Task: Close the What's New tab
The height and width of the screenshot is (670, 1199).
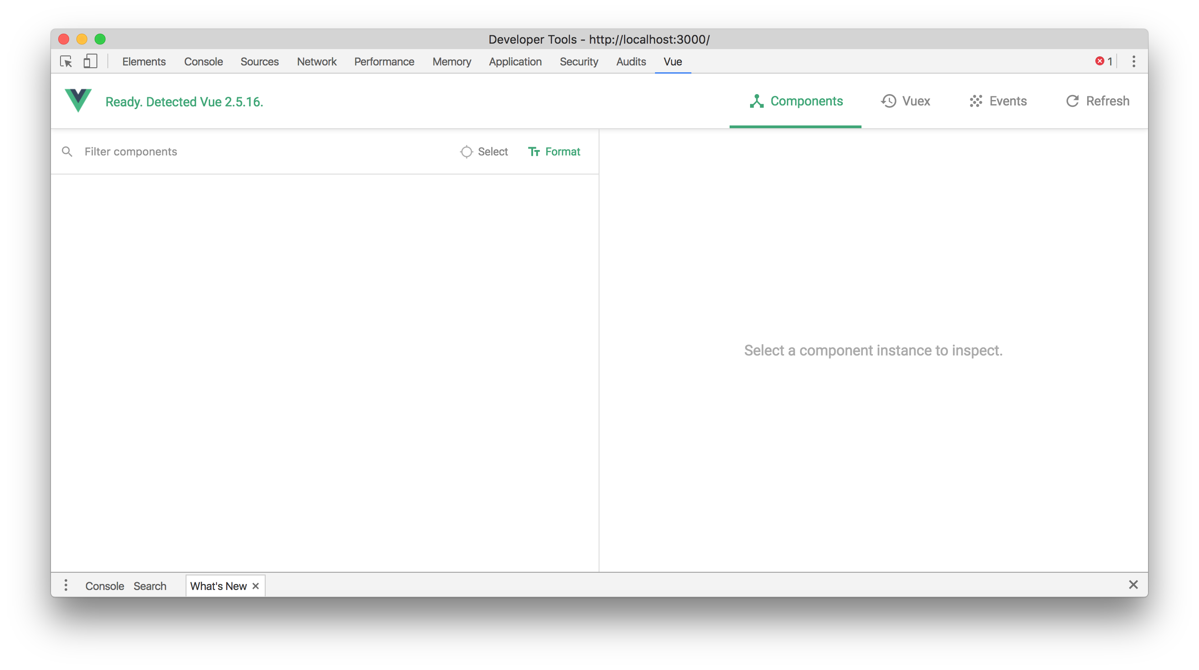Action: point(256,586)
